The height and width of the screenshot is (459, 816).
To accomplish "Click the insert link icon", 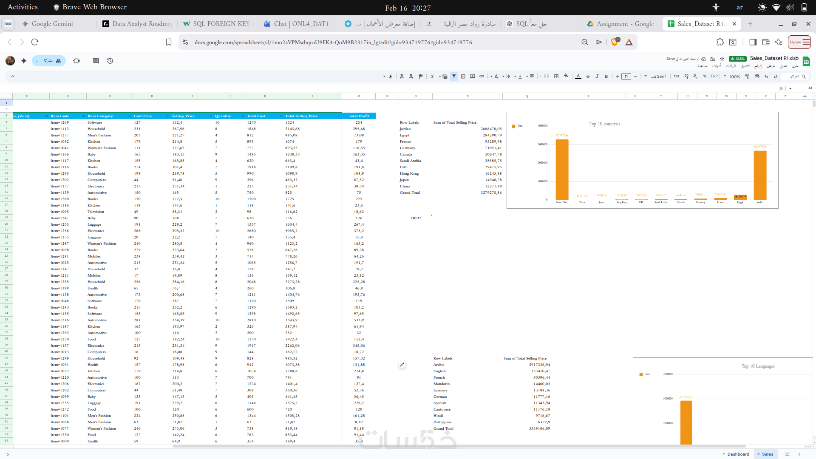I will point(482,76).
